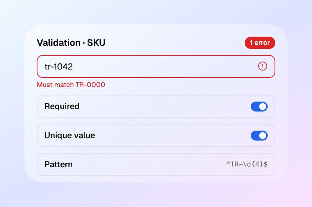Viewport: 312px width, 207px height.
Task: Select the Pattern setting row
Action: [156, 164]
